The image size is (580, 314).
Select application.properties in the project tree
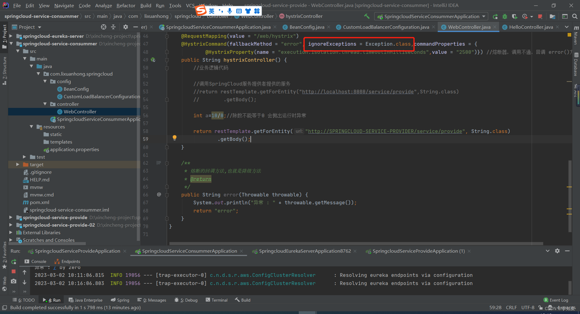tap(75, 149)
